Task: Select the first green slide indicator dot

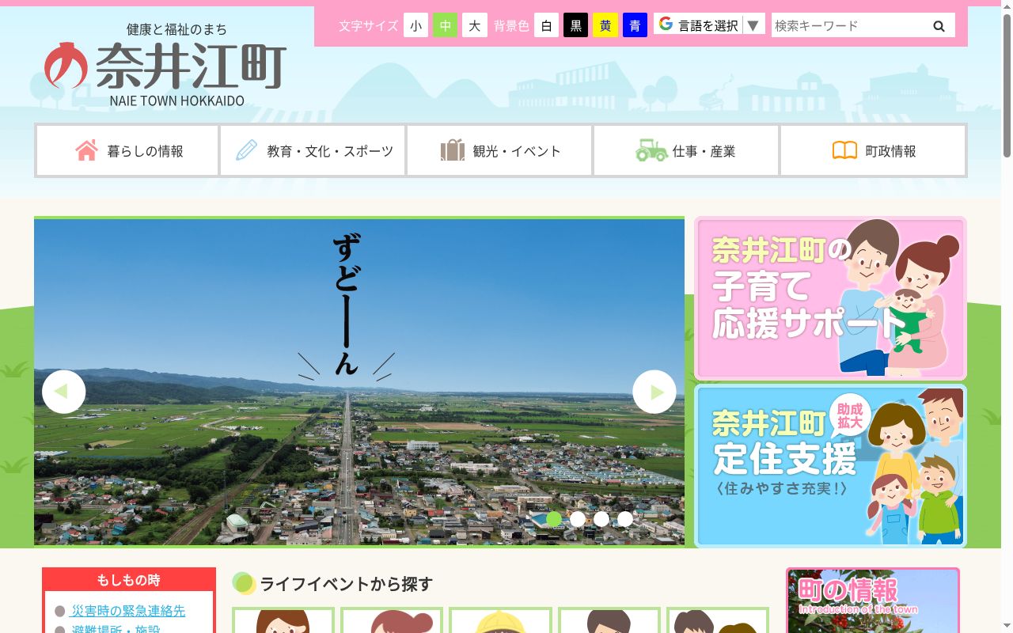Action: click(554, 519)
